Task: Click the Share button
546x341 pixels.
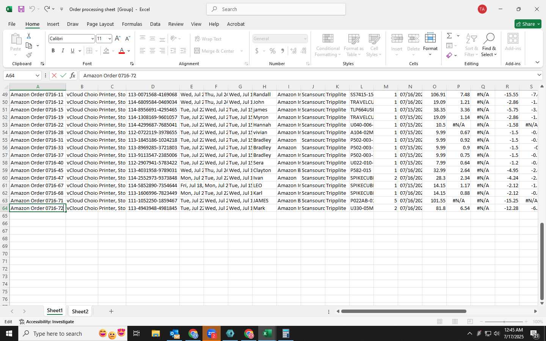Action: pyautogui.click(x=528, y=24)
